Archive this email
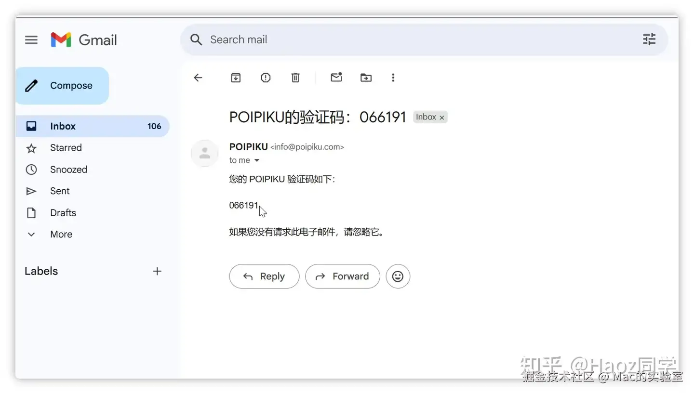This screenshot has width=694, height=394. [236, 78]
